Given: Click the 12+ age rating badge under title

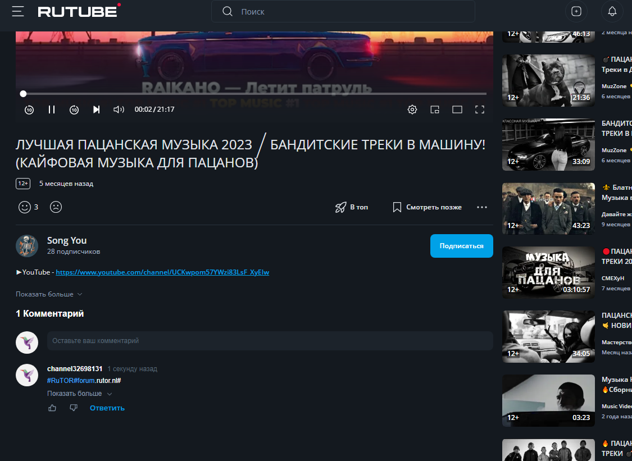Looking at the screenshot, I should pos(23,184).
